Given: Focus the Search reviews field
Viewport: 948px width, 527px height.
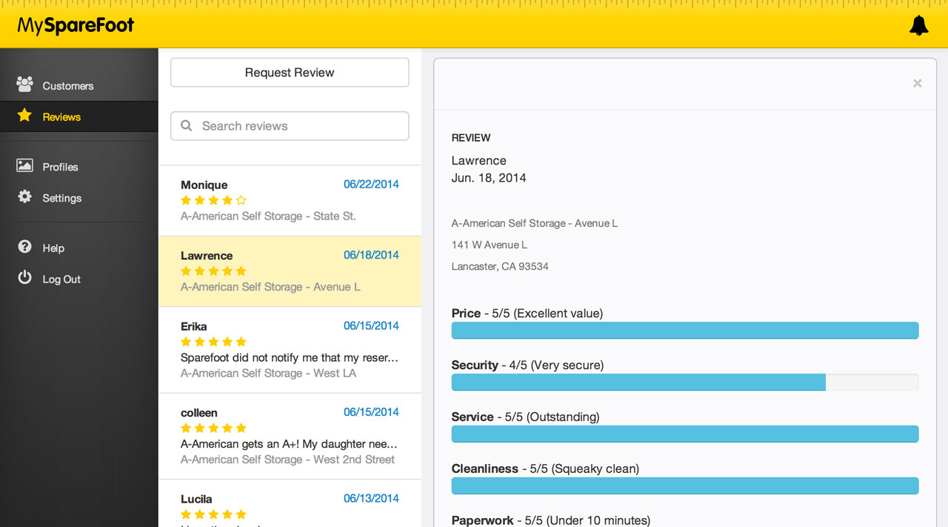Looking at the screenshot, I should coord(290,126).
